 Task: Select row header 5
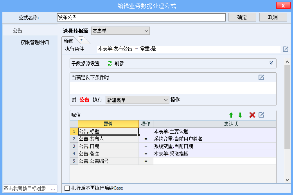pyautogui.click(x=74, y=161)
